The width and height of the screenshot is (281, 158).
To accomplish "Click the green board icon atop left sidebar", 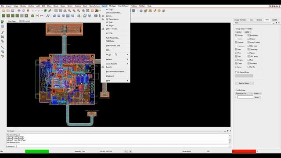I will [3, 22].
